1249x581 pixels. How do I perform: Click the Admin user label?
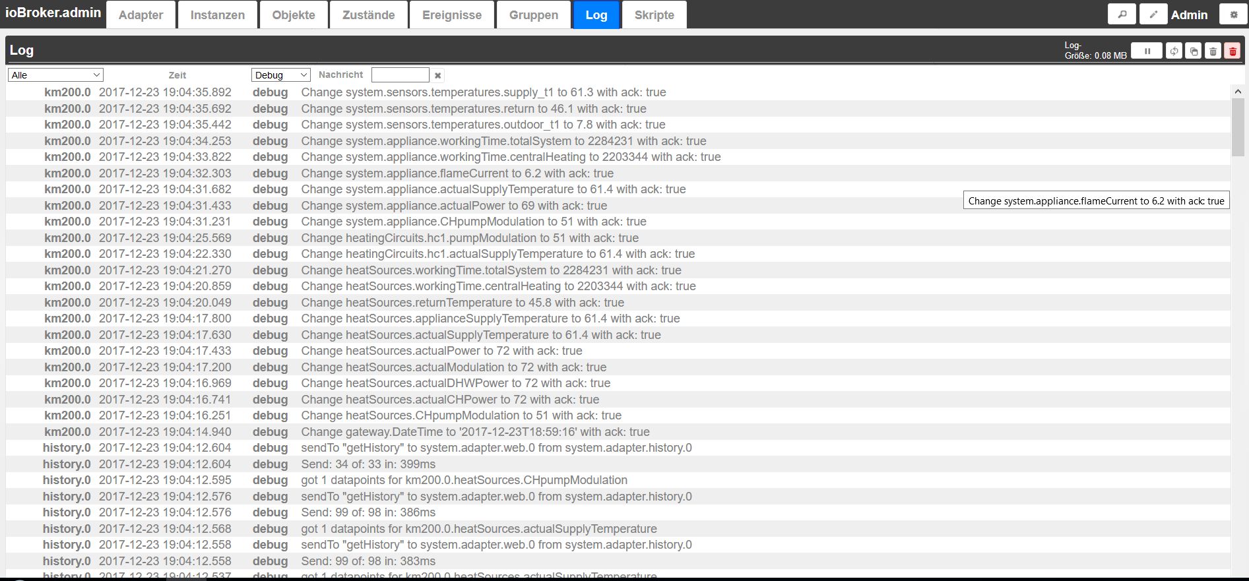click(x=1189, y=15)
